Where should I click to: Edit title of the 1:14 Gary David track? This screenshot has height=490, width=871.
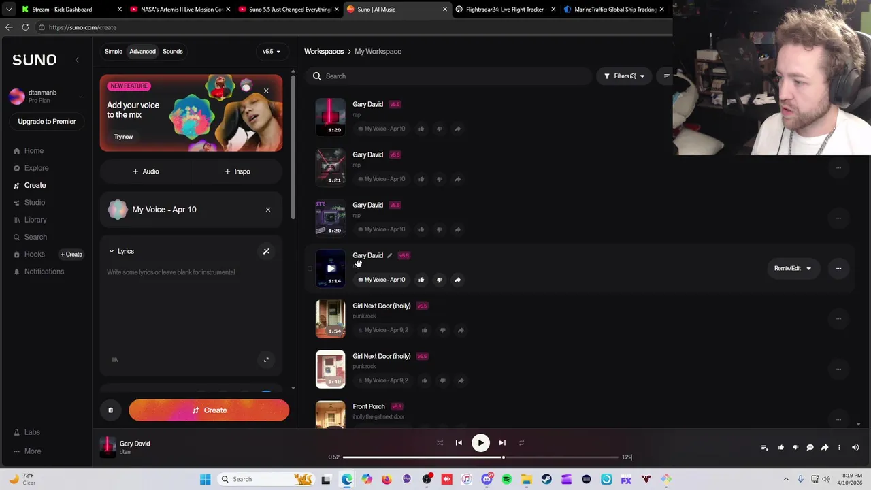click(x=389, y=256)
